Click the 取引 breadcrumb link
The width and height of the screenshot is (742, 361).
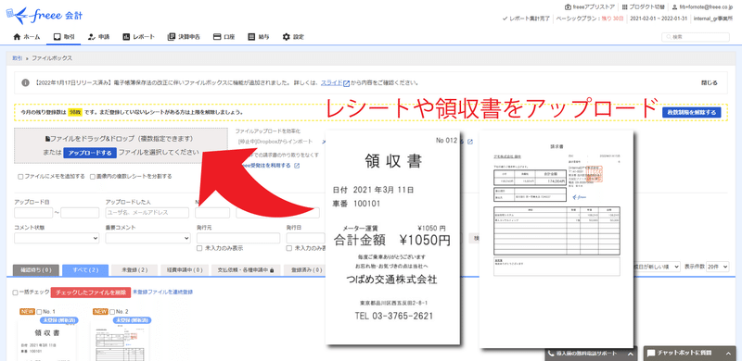click(x=17, y=57)
